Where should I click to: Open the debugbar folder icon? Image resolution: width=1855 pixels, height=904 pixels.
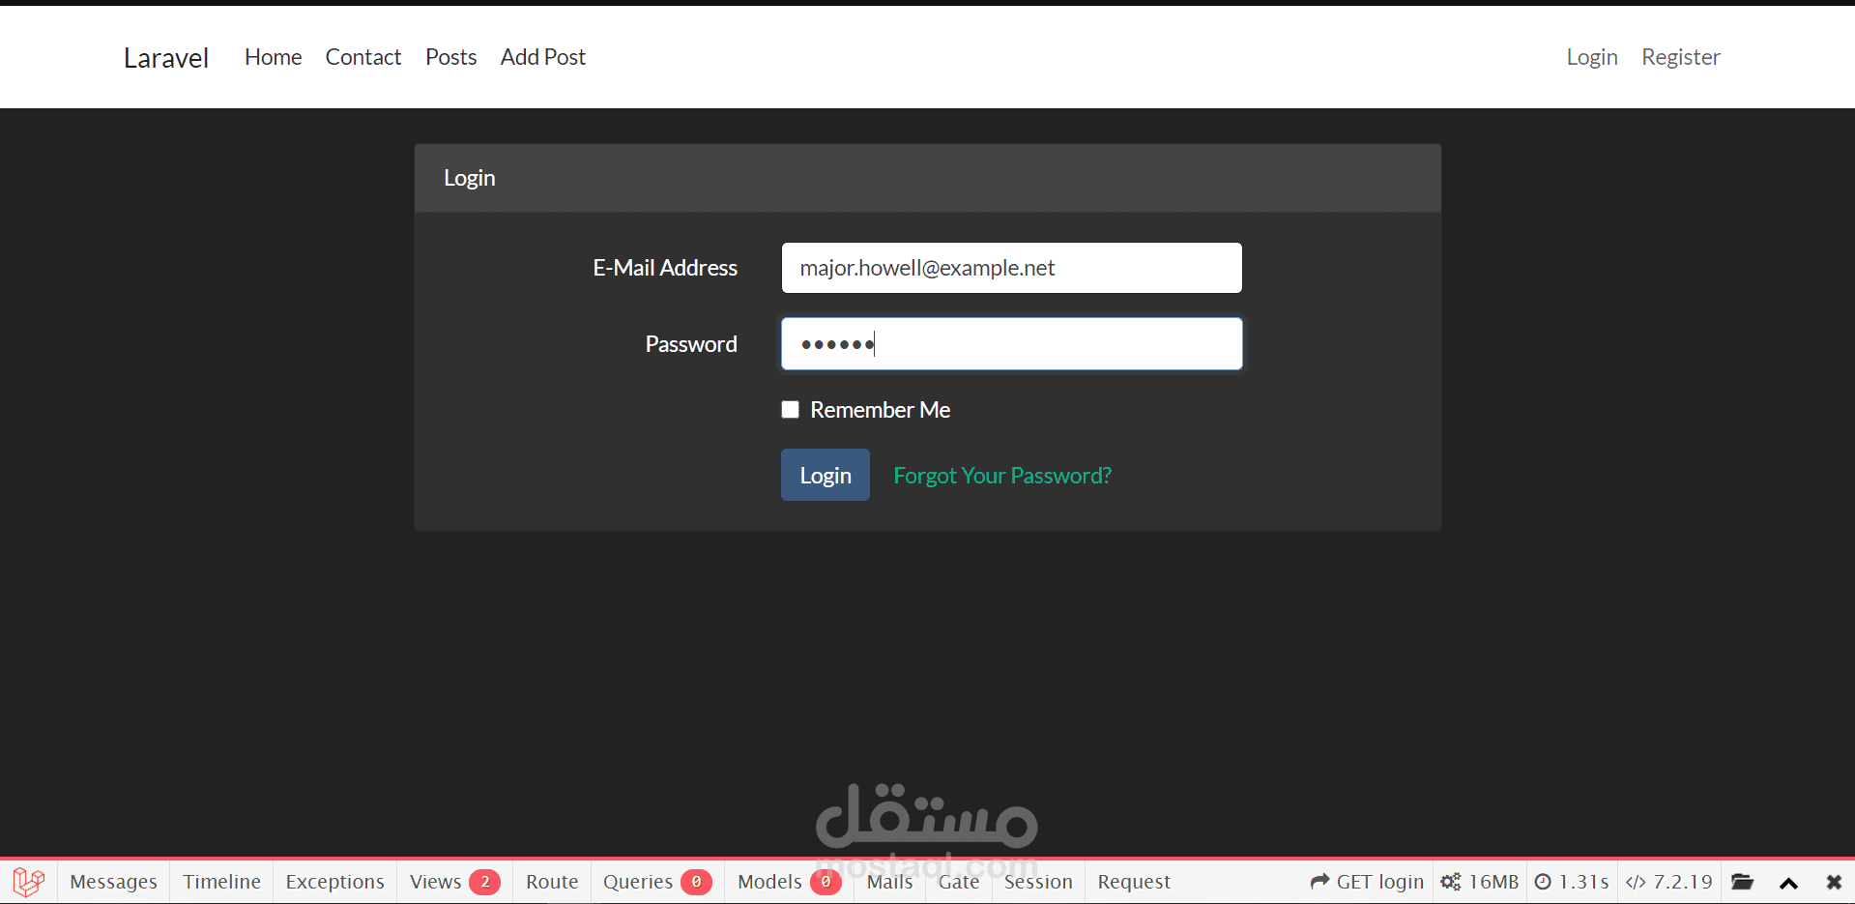pyautogui.click(x=1742, y=882)
